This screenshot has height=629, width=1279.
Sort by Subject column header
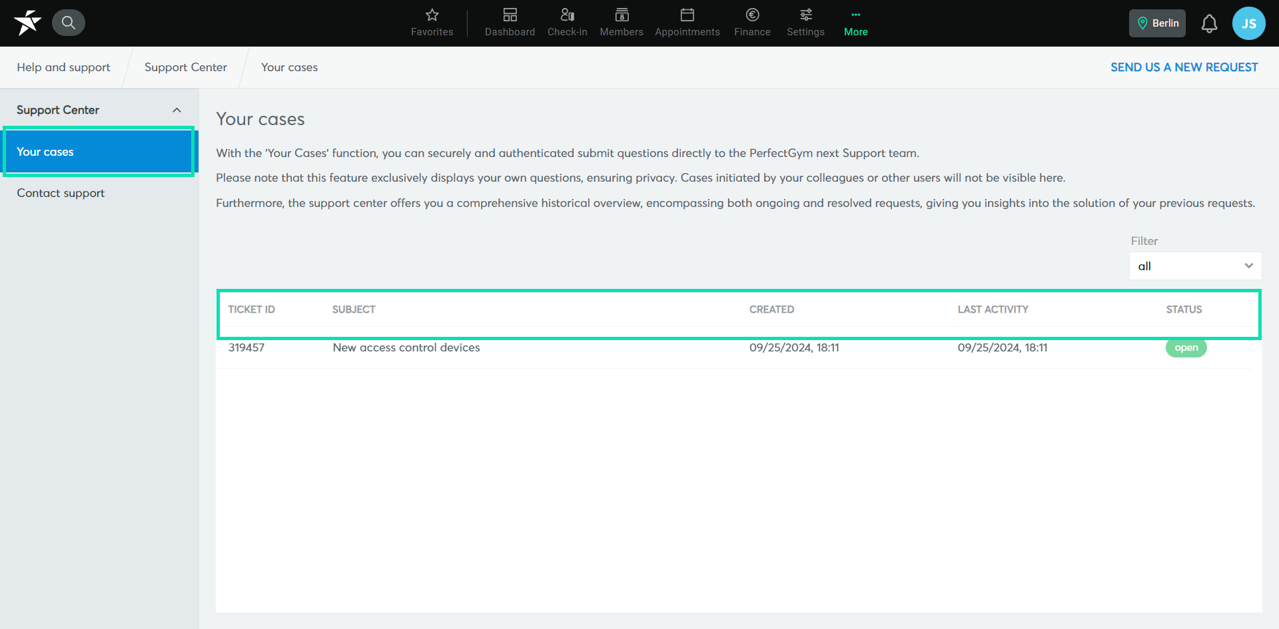(354, 310)
